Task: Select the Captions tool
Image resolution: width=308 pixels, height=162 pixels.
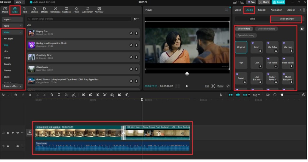Action: pos(66,10)
